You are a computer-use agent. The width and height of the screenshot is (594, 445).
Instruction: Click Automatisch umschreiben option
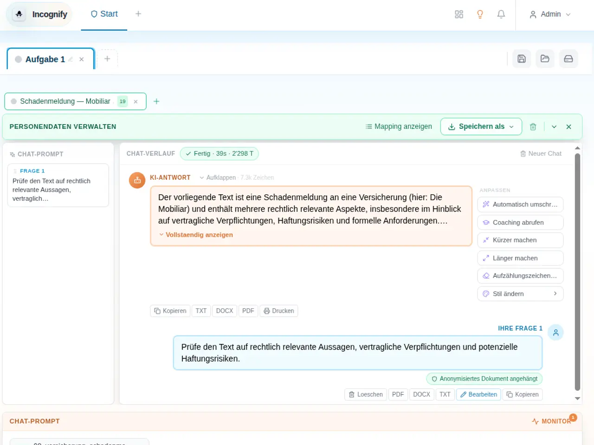tap(520, 204)
